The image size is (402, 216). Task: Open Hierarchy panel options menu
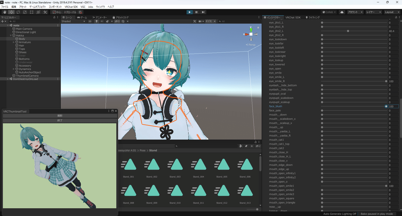pyautogui.click(x=58, y=17)
